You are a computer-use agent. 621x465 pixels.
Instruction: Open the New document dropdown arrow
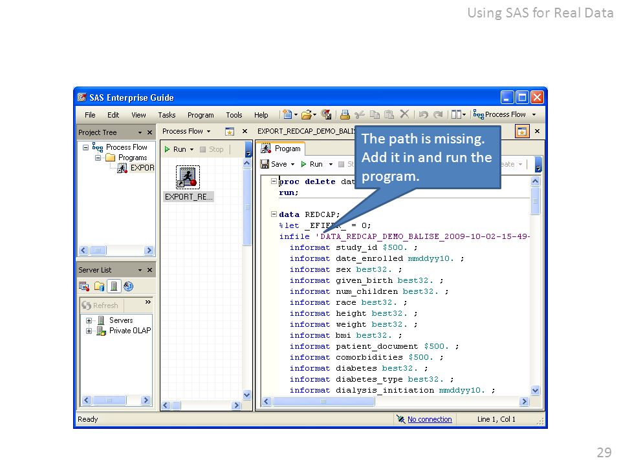(x=296, y=115)
